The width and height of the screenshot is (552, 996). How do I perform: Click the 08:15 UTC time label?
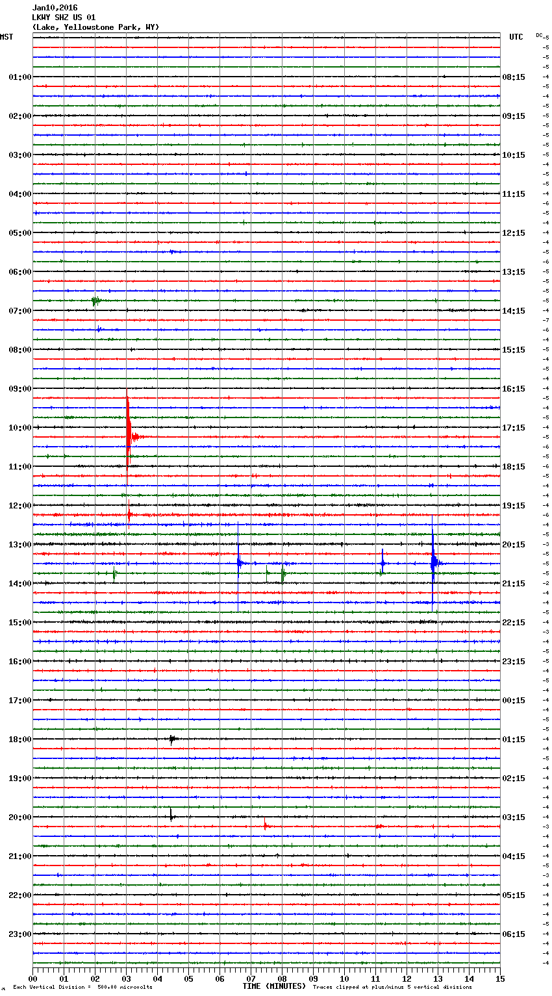click(514, 77)
